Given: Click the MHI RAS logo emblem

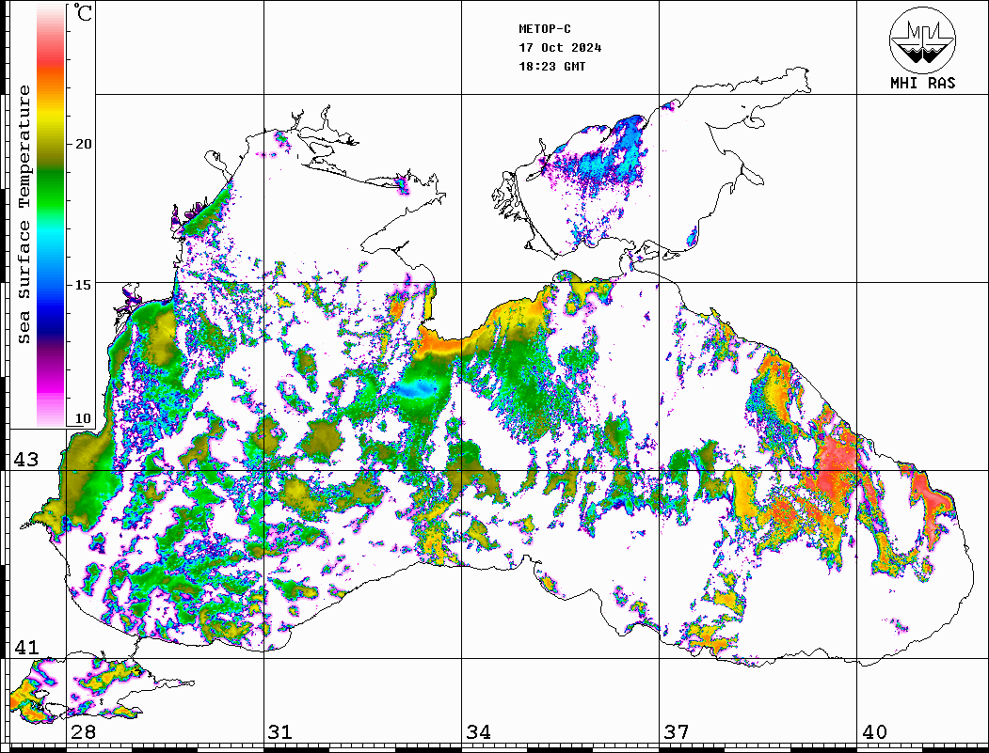Looking at the screenshot, I should coord(923,39).
